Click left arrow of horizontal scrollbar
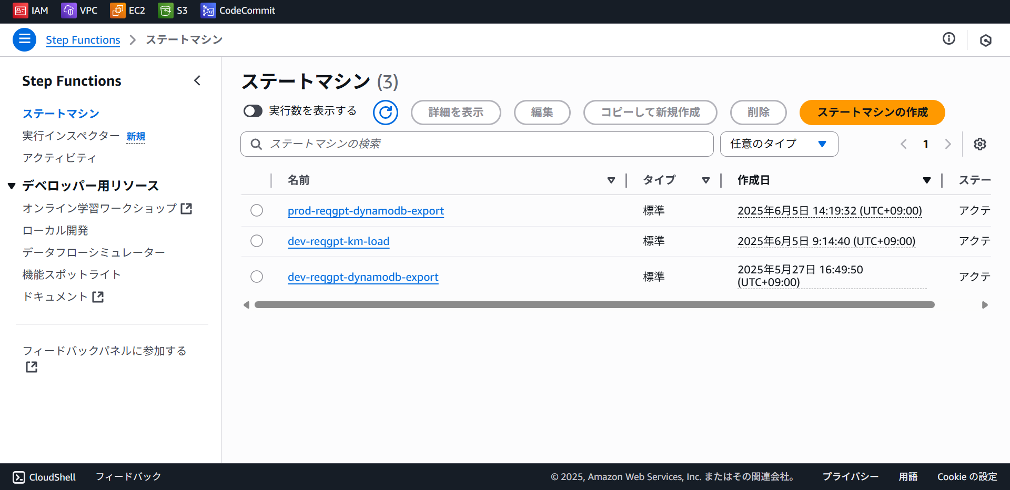The height and width of the screenshot is (490, 1010). [x=246, y=305]
